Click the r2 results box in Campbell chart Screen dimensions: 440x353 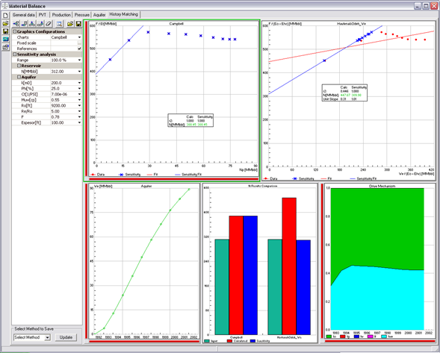point(190,120)
